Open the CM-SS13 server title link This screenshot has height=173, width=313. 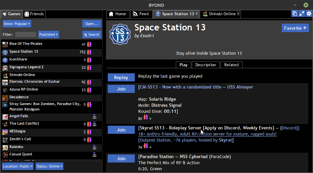[x=196, y=87]
